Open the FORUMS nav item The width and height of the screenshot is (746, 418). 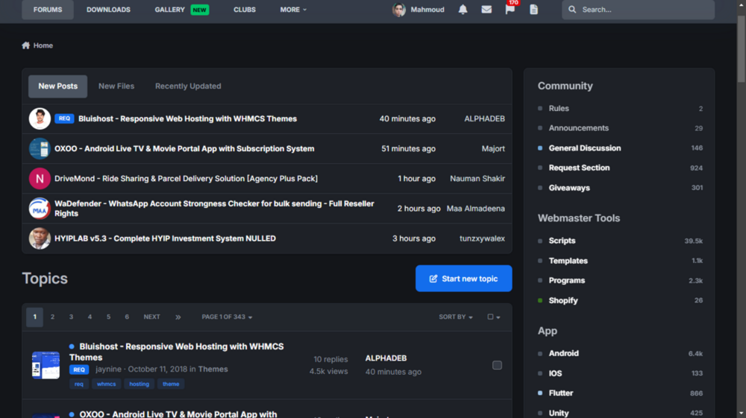pos(48,10)
